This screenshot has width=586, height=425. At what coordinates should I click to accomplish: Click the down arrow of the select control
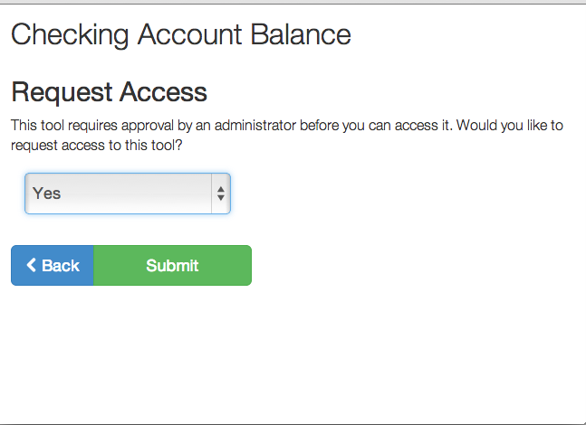220,199
